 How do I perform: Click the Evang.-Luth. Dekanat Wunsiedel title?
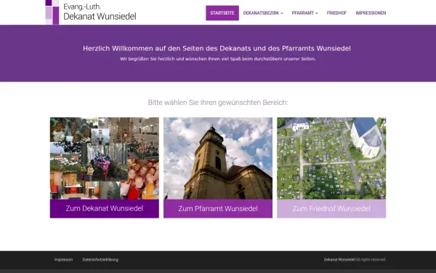coord(100,12)
